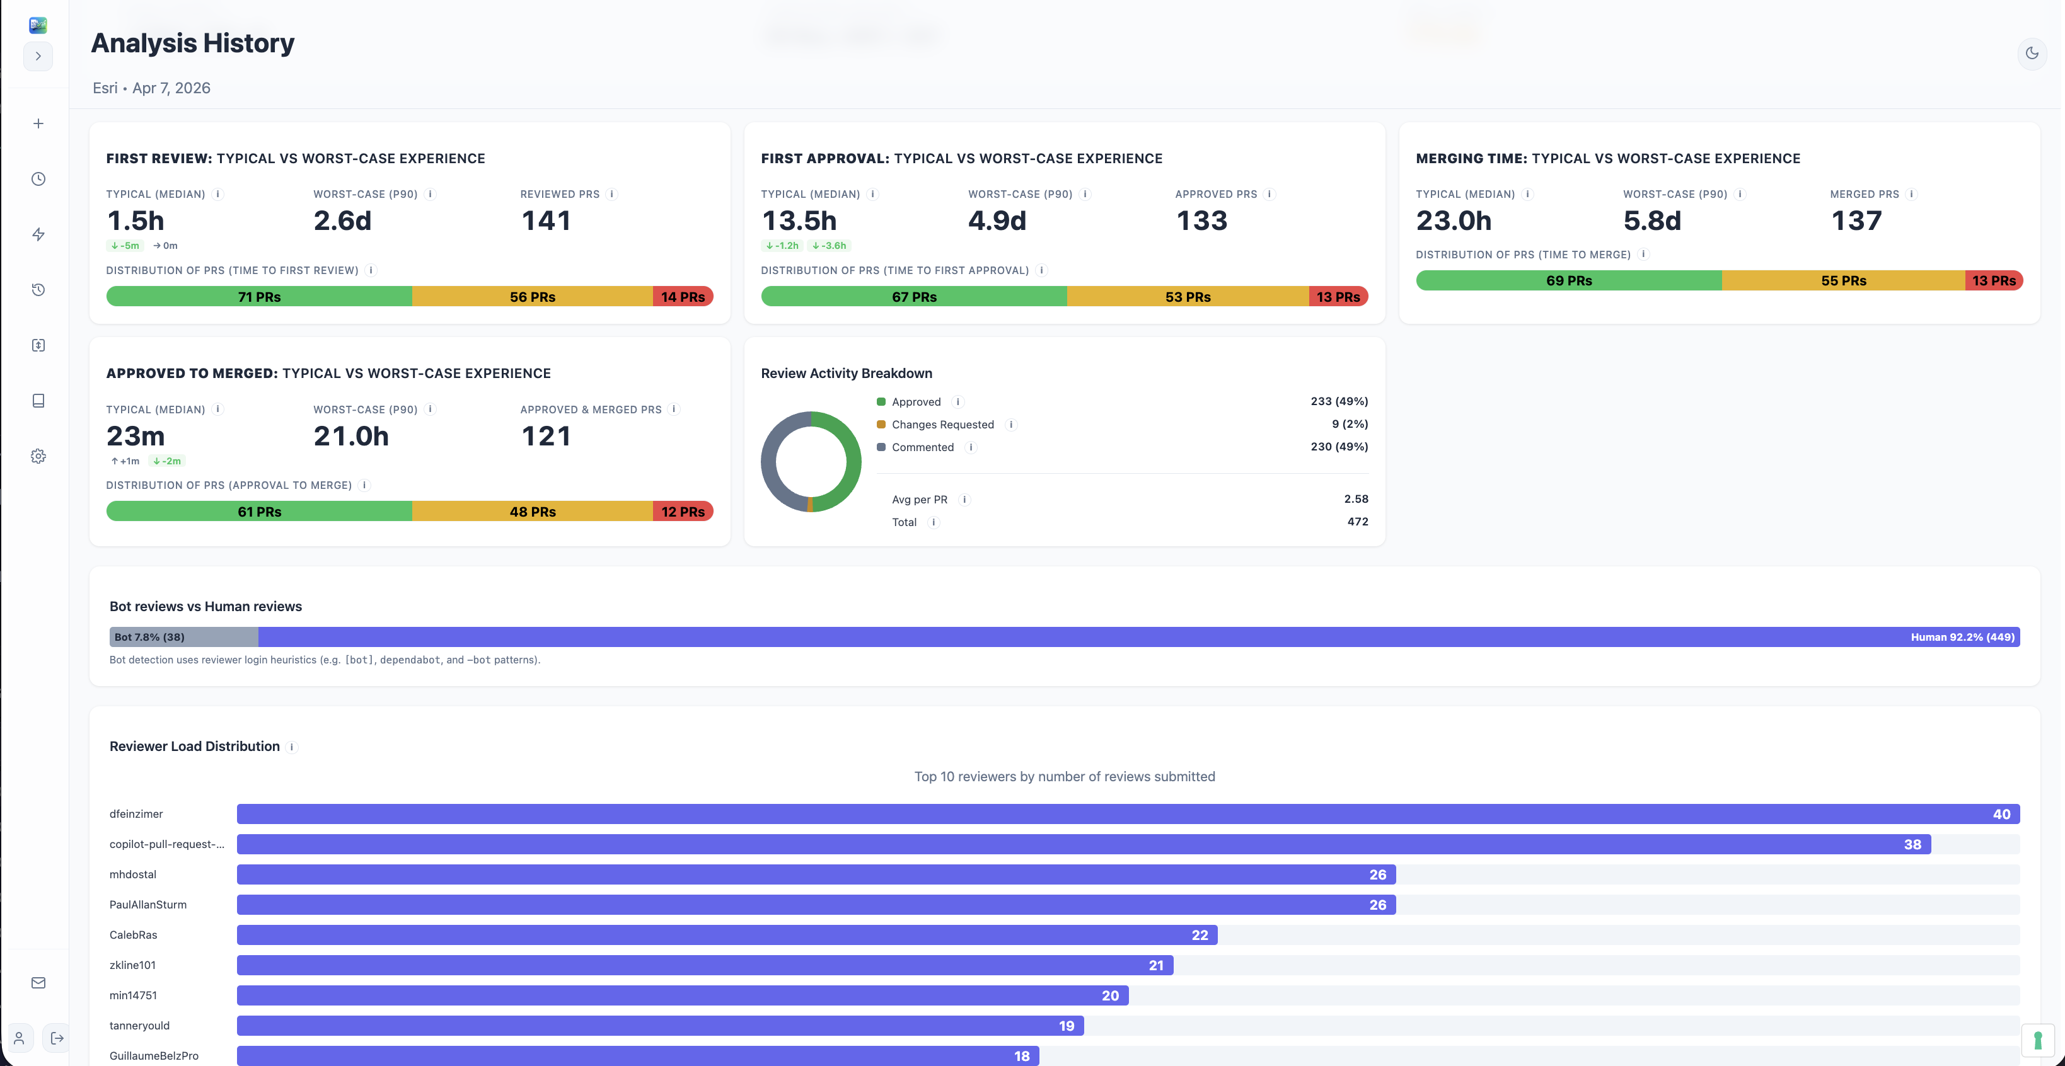Click info icon beside Approved PRs
This screenshot has height=1066, width=2065.
(x=1269, y=194)
